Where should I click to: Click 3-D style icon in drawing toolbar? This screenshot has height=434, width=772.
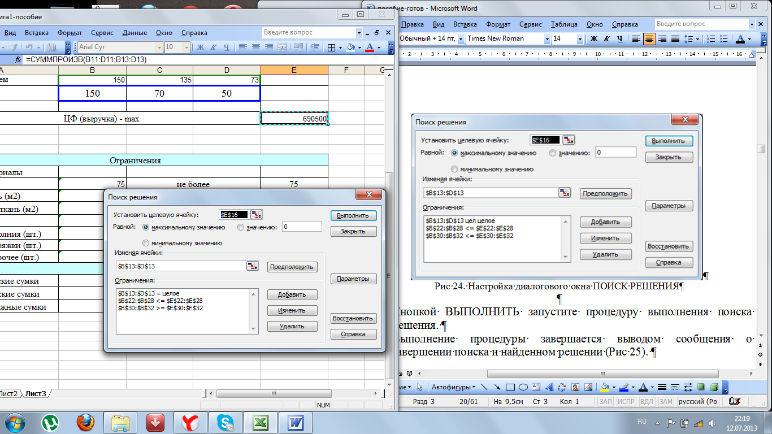point(714,388)
